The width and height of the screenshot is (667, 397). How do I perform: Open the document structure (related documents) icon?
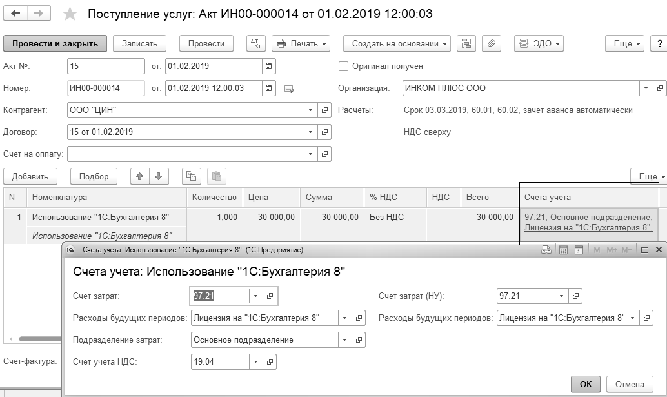point(466,43)
